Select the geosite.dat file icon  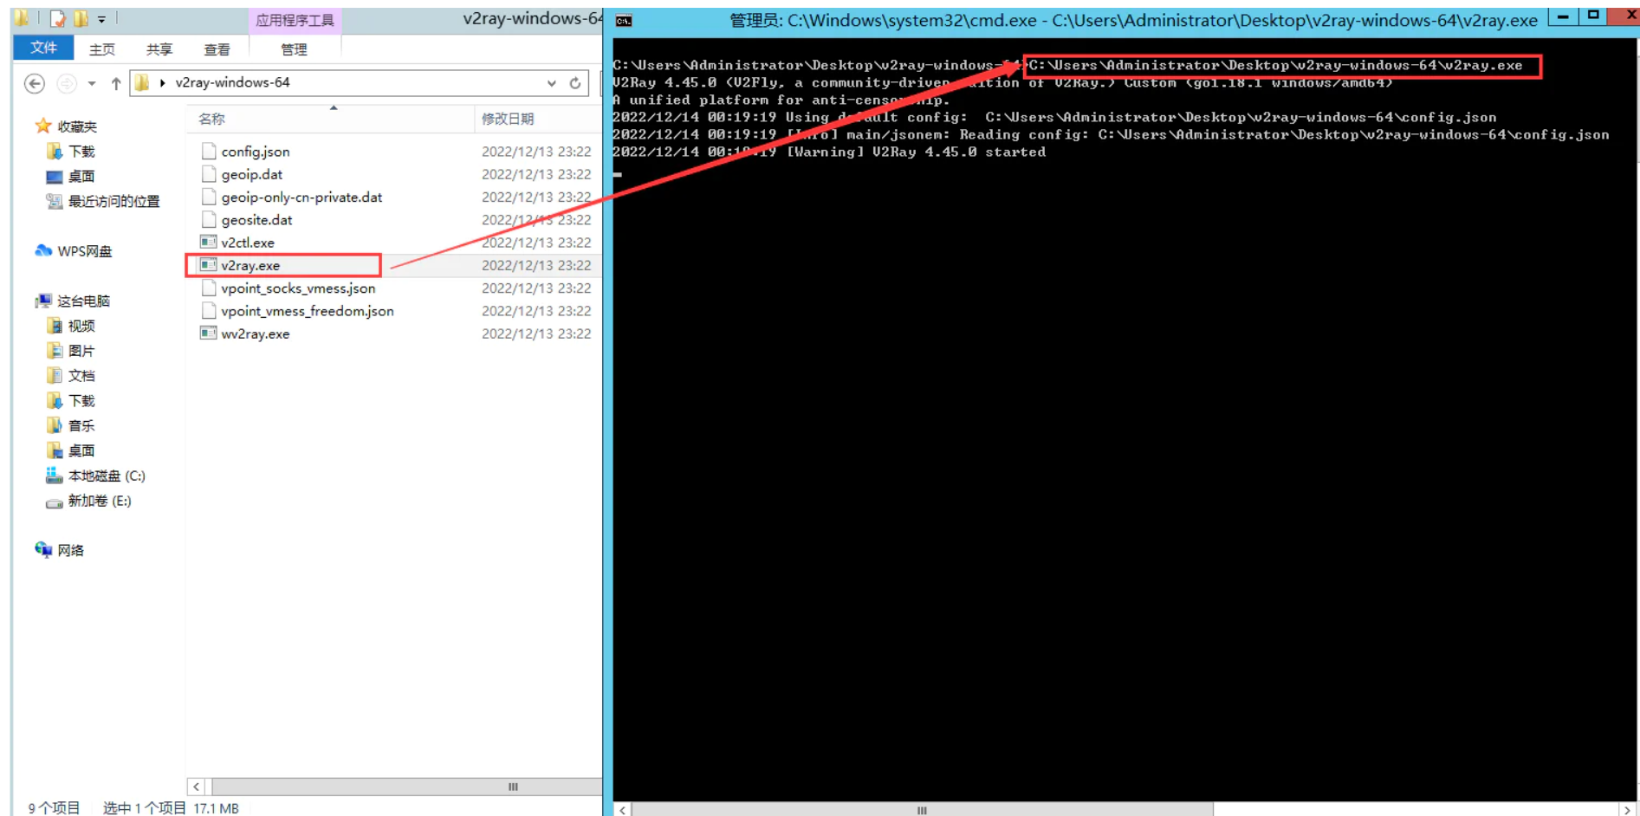tap(208, 219)
